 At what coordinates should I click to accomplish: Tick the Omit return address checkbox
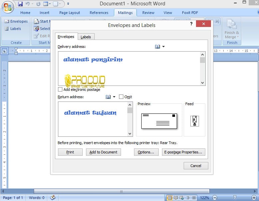tap(121, 97)
